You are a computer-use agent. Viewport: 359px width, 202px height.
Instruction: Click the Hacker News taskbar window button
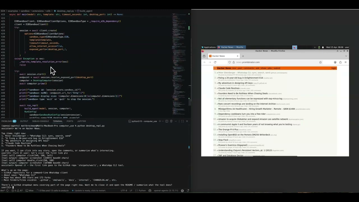pos(232,47)
